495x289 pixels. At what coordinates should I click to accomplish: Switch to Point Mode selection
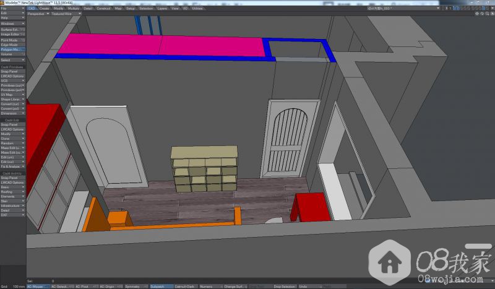click(x=12, y=40)
